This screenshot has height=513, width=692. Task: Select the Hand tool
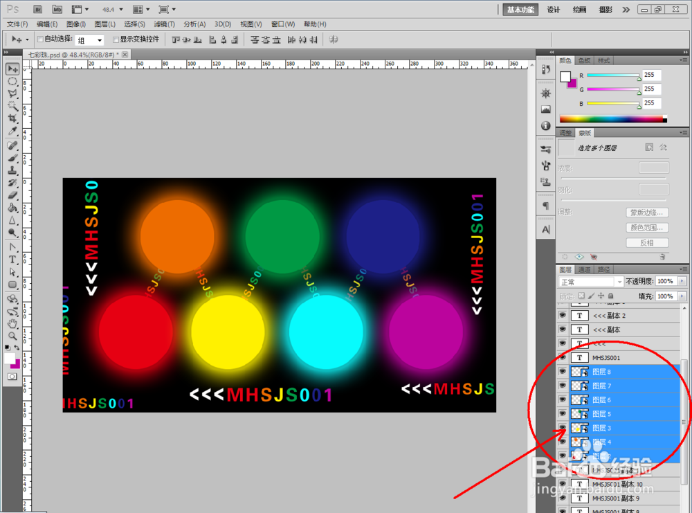pos(12,324)
